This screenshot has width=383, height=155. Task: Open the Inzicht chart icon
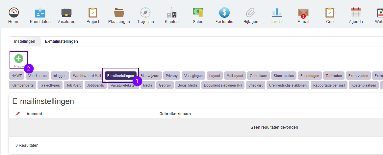point(277,13)
